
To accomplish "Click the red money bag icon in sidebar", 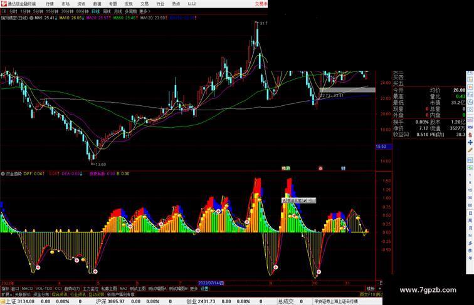I will (470, 135).
